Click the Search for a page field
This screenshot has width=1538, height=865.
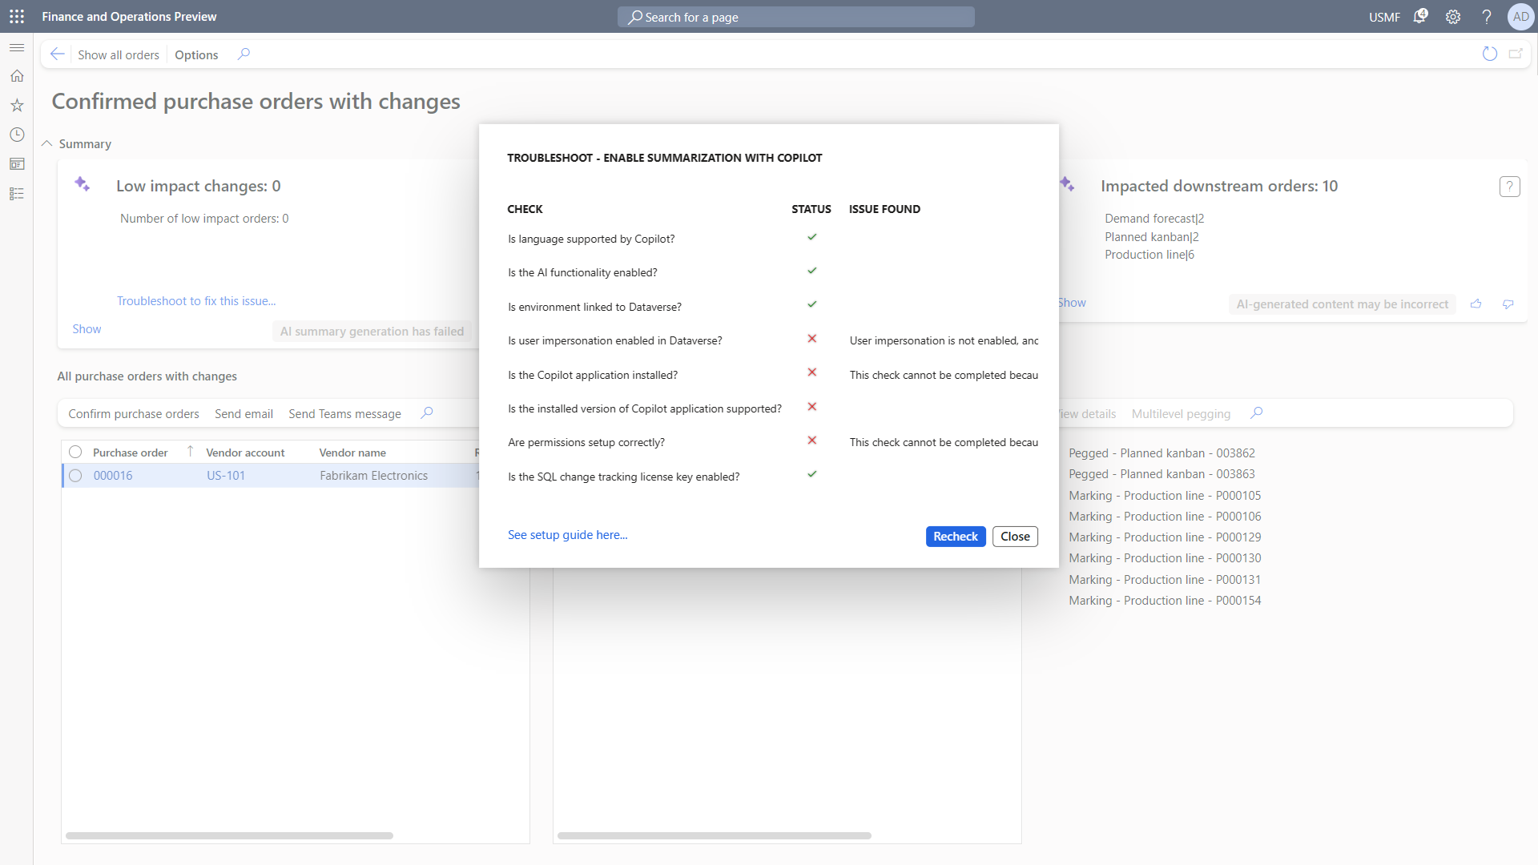click(x=795, y=17)
